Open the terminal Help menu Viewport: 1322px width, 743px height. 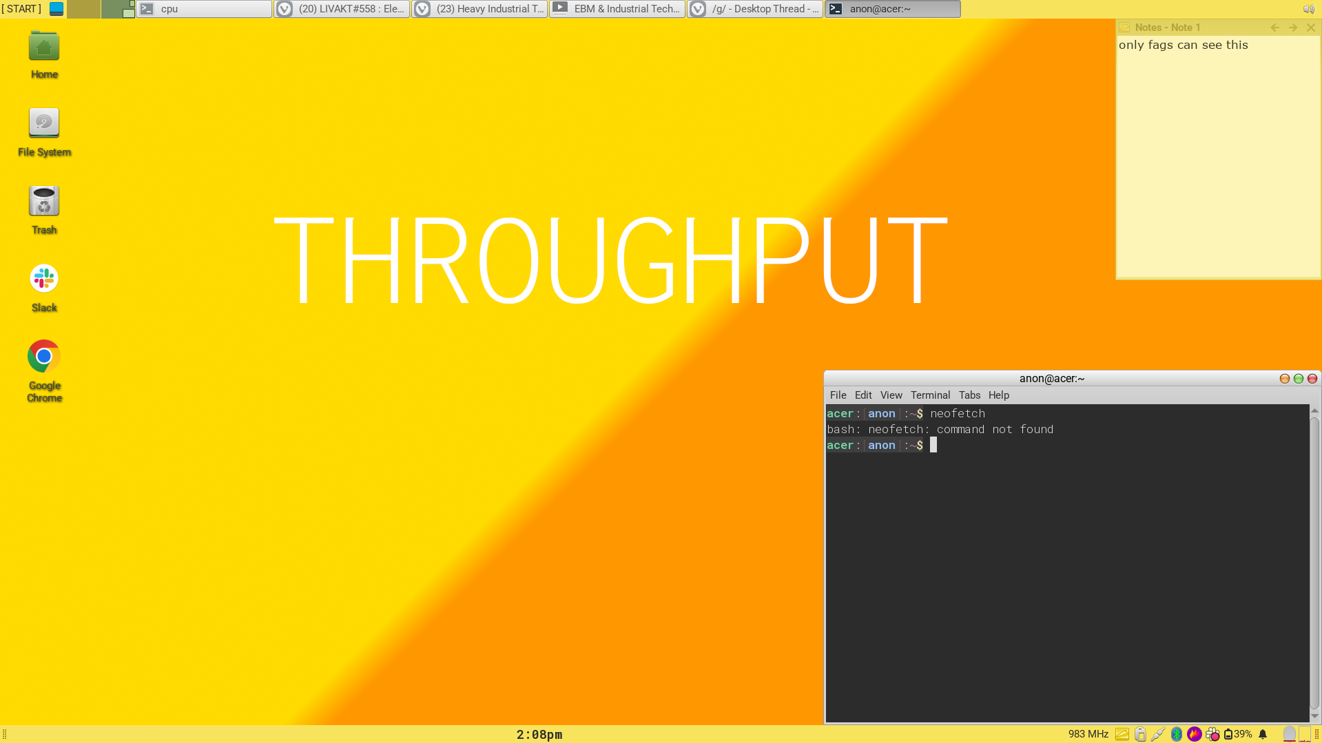click(999, 395)
